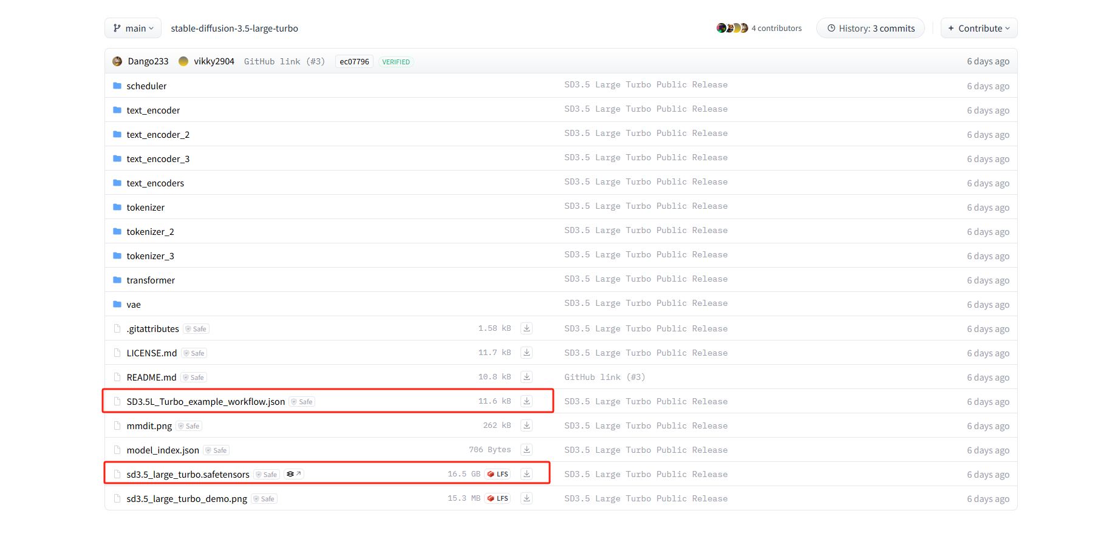This screenshot has height=559, width=1095.
Task: Open the transformer folder
Action: coord(151,280)
